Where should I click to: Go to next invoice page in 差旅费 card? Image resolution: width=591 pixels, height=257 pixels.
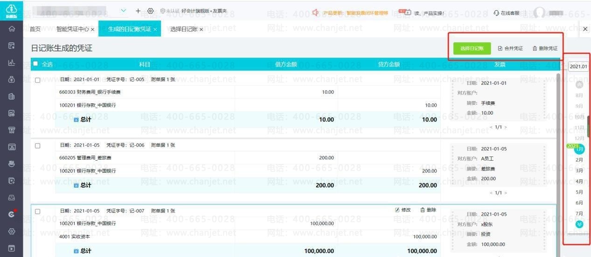click(x=506, y=193)
